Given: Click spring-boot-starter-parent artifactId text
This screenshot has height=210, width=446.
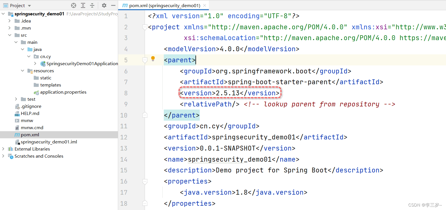Looking at the screenshot, I should coord(280,82).
